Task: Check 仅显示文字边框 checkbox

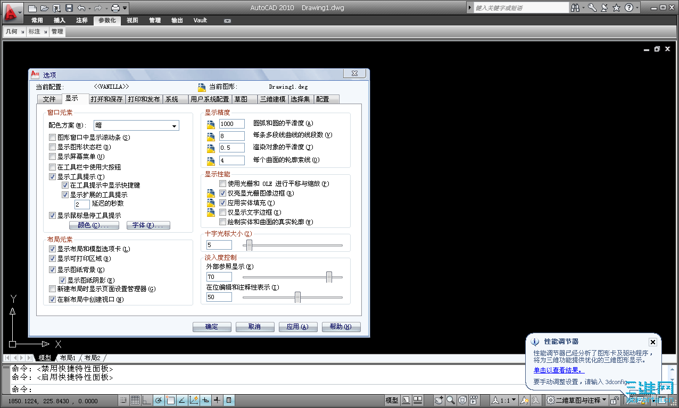Action: [223, 212]
